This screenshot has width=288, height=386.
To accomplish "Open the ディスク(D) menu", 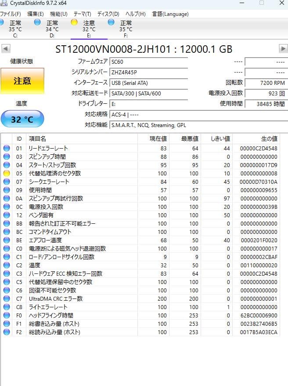I will (x=108, y=14).
